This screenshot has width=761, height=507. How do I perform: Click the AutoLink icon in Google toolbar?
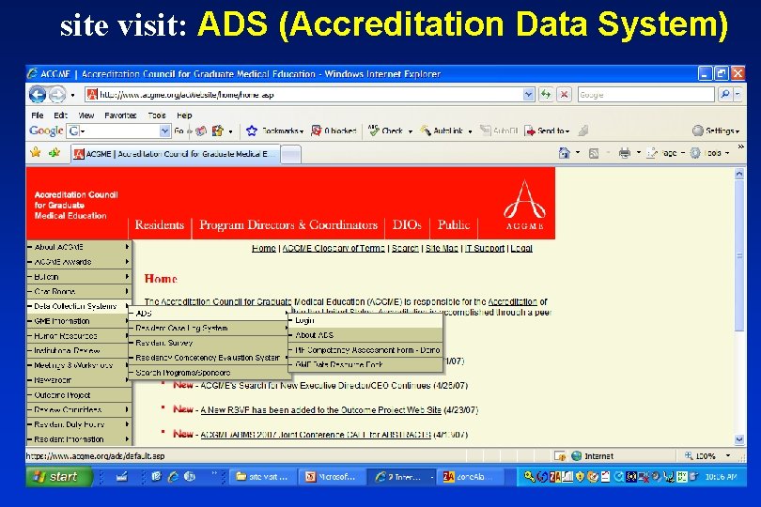[x=426, y=131]
